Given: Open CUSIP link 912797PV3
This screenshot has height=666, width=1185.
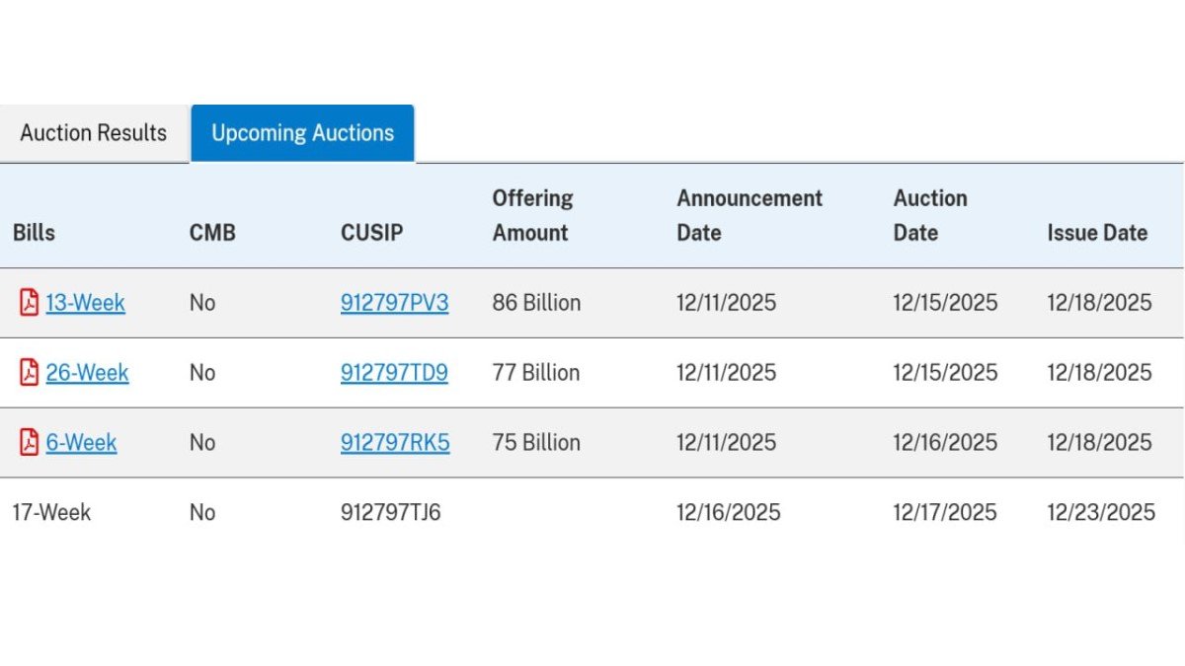Looking at the screenshot, I should pos(394,304).
